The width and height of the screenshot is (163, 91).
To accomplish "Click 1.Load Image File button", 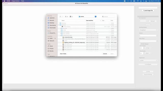I will [148, 11].
